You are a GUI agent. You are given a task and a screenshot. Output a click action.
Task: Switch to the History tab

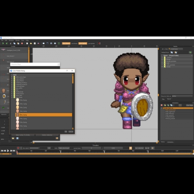click(163, 142)
